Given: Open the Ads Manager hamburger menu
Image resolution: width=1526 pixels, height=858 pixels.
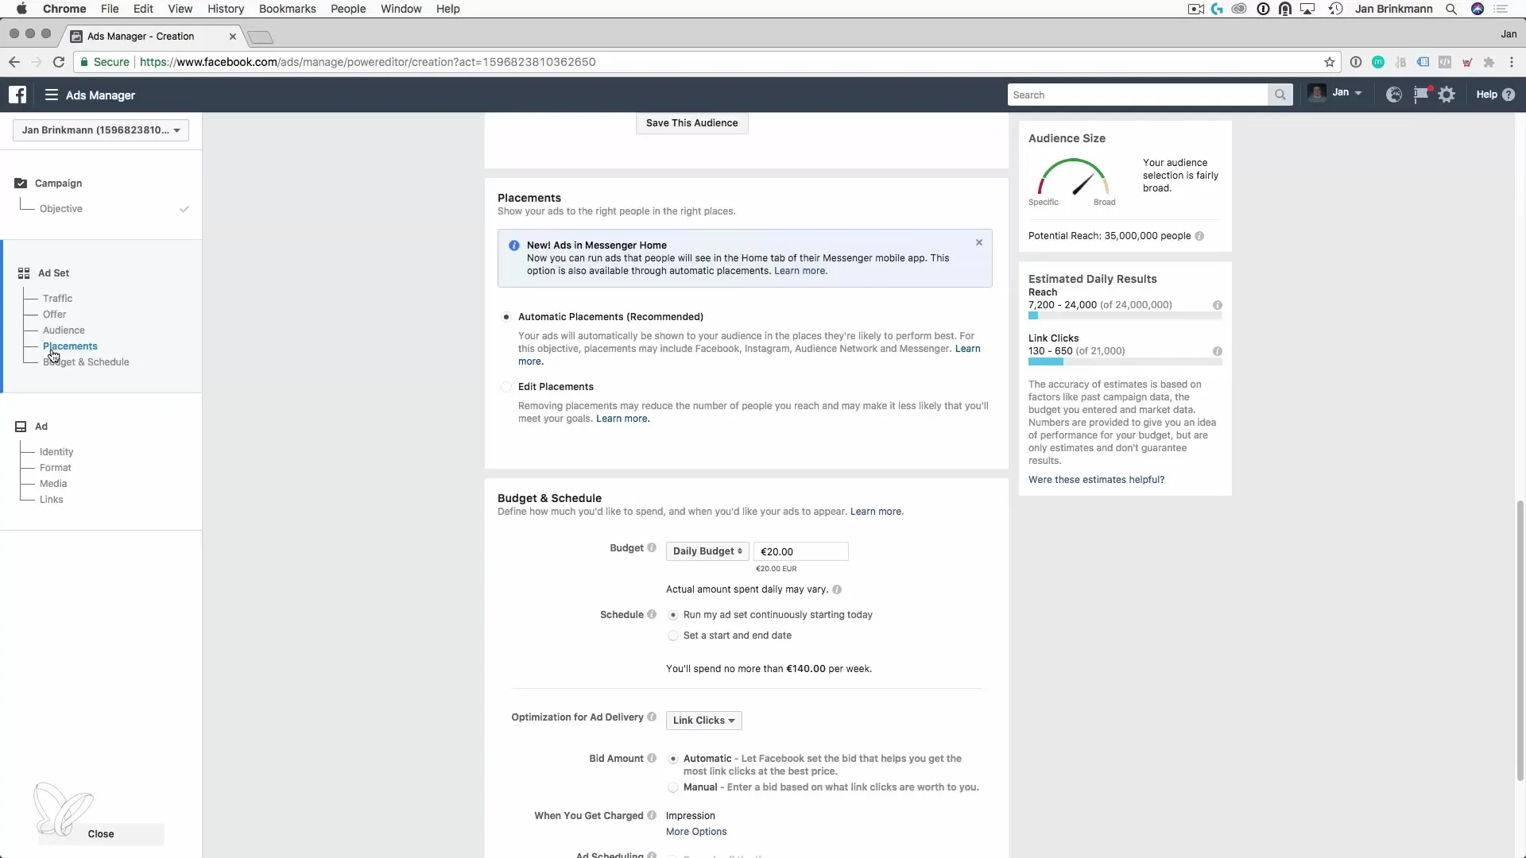Looking at the screenshot, I should click(x=52, y=95).
